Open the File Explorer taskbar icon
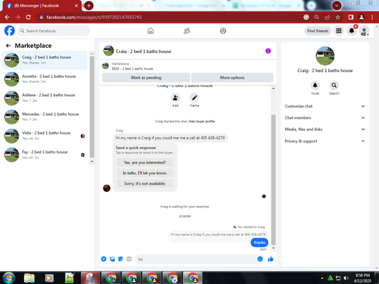This screenshot has height=284, width=379. pos(29,278)
